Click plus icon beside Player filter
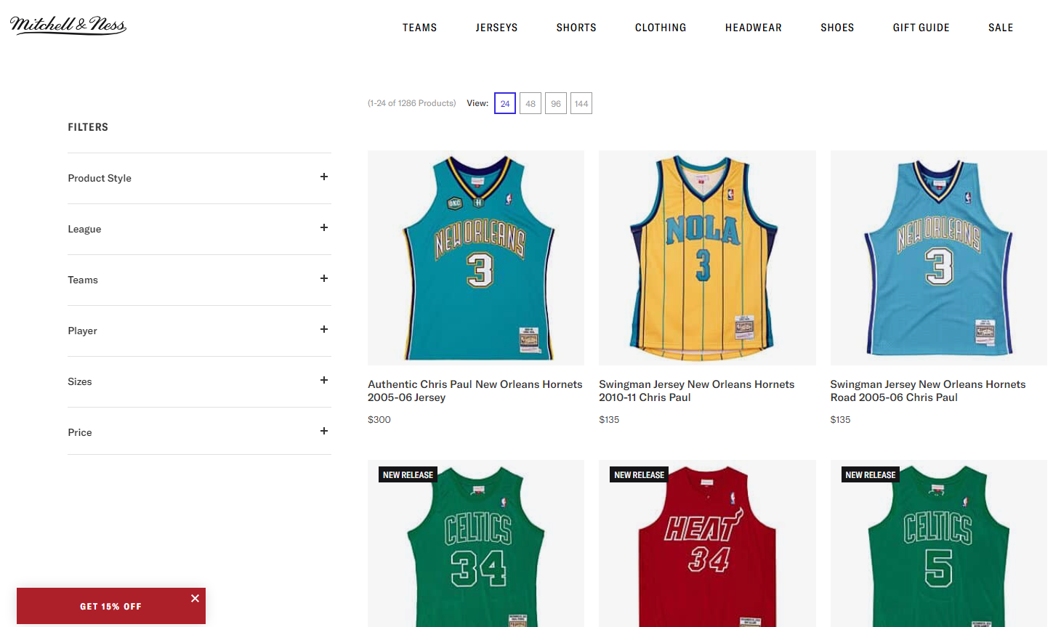This screenshot has height=627, width=1053. [x=324, y=330]
